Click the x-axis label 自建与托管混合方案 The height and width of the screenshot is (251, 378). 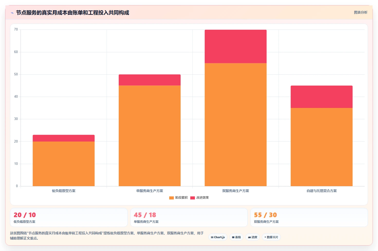(x=321, y=191)
